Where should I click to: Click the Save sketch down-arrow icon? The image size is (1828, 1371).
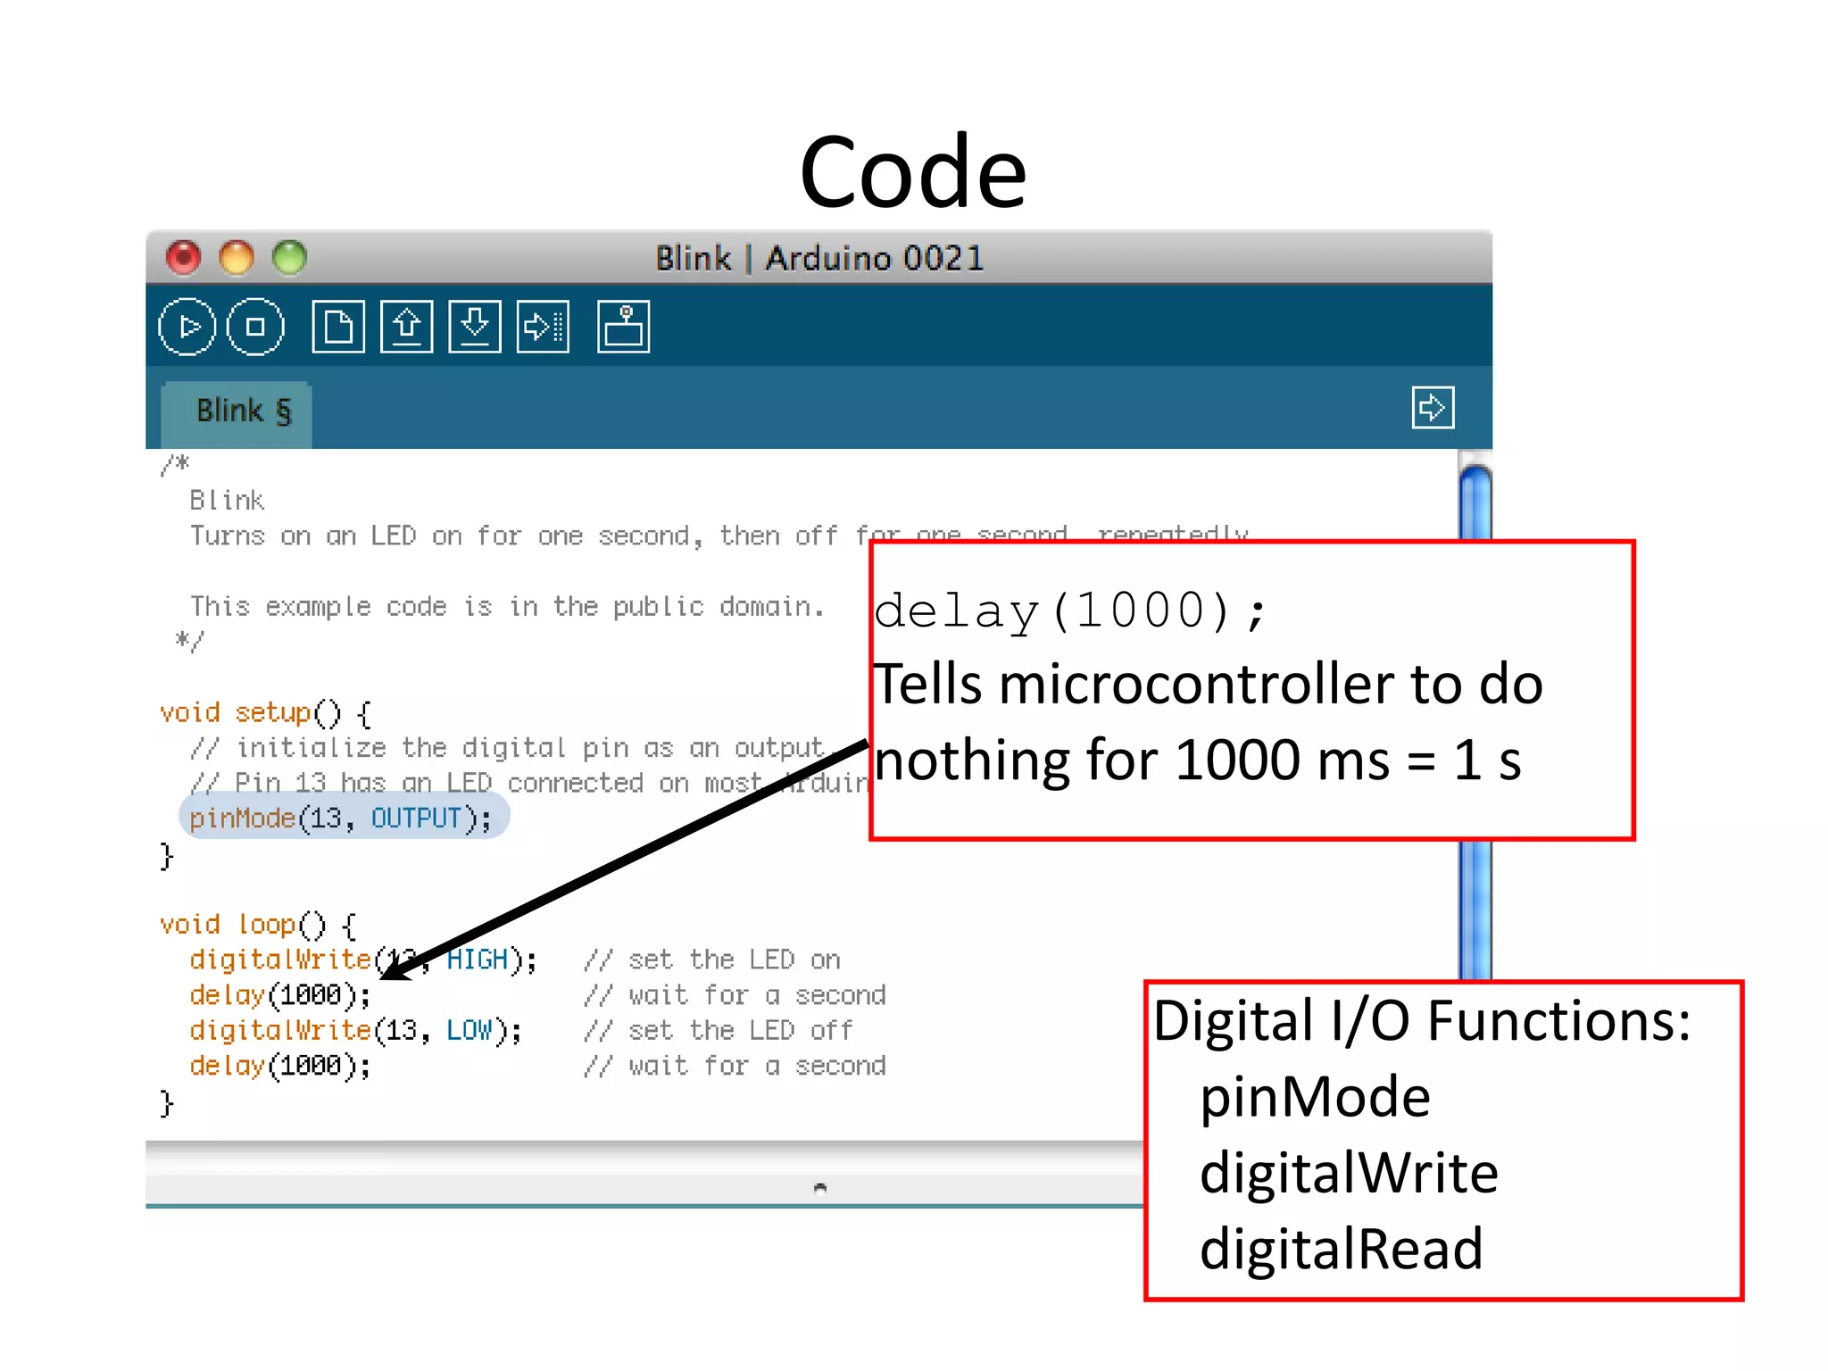(x=475, y=327)
